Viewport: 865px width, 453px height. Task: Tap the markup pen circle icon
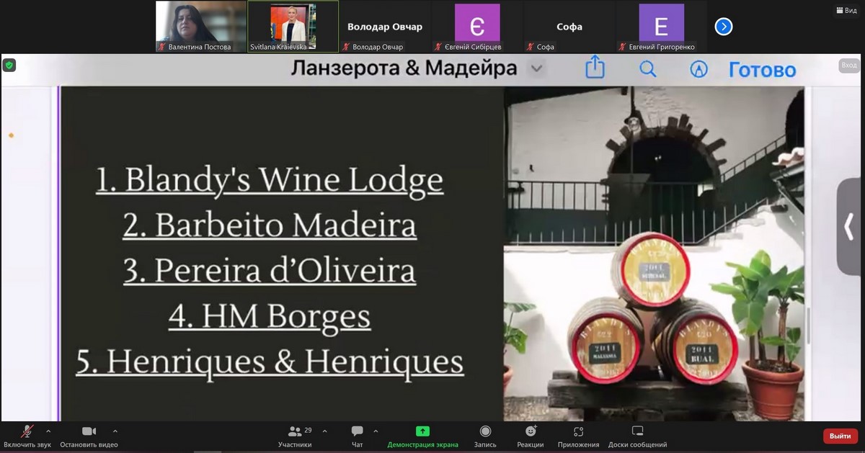pos(698,69)
